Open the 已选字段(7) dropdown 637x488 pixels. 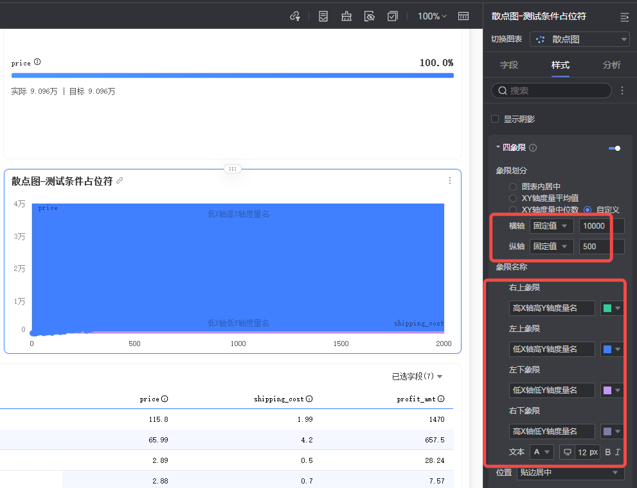417,376
